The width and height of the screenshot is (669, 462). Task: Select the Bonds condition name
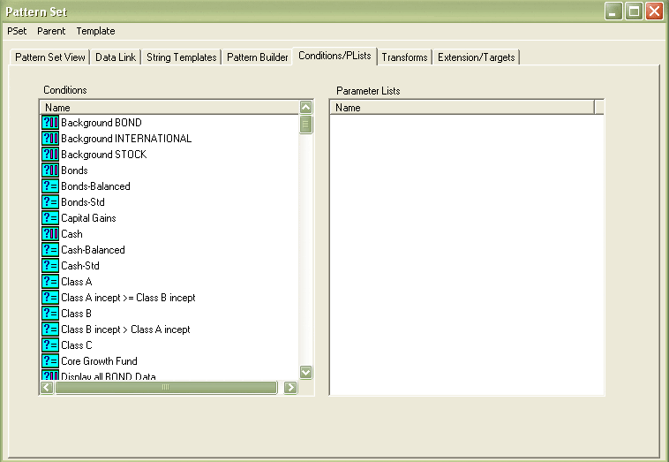pos(75,170)
